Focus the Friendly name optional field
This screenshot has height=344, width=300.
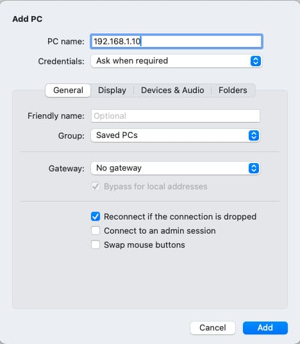(x=176, y=116)
